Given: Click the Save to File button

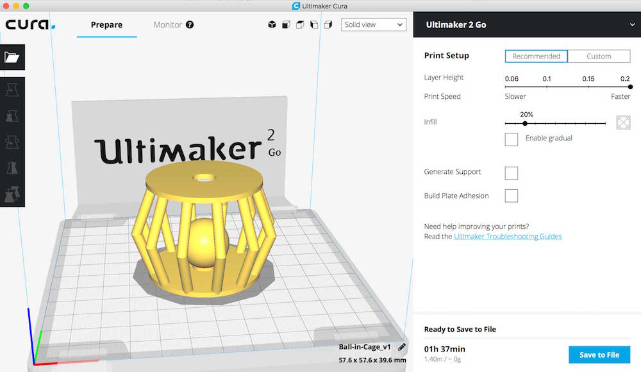Looking at the screenshot, I should (x=599, y=355).
